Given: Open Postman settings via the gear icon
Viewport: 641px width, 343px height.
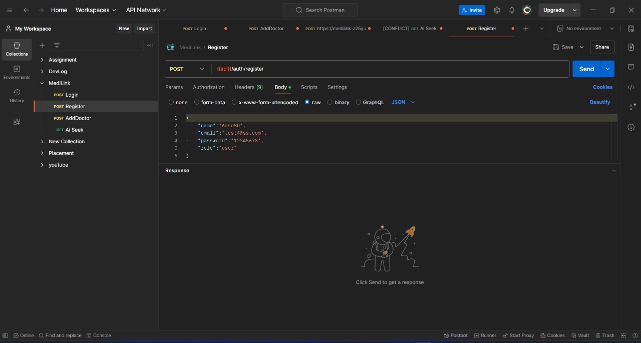Looking at the screenshot, I should (x=497, y=10).
